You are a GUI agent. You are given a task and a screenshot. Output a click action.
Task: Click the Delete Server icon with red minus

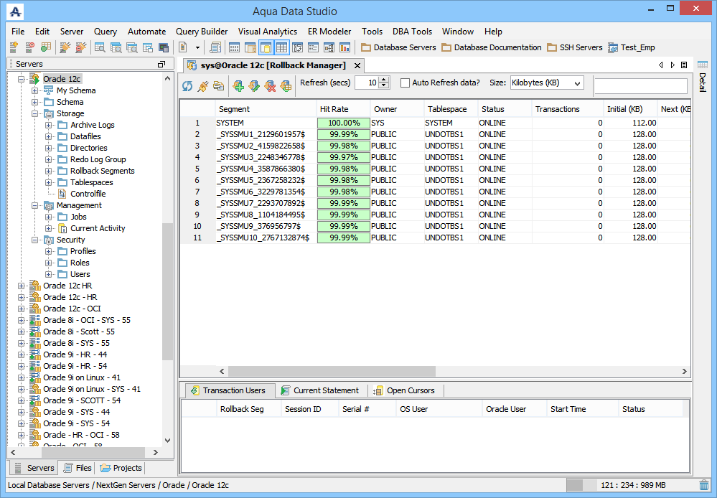point(29,47)
